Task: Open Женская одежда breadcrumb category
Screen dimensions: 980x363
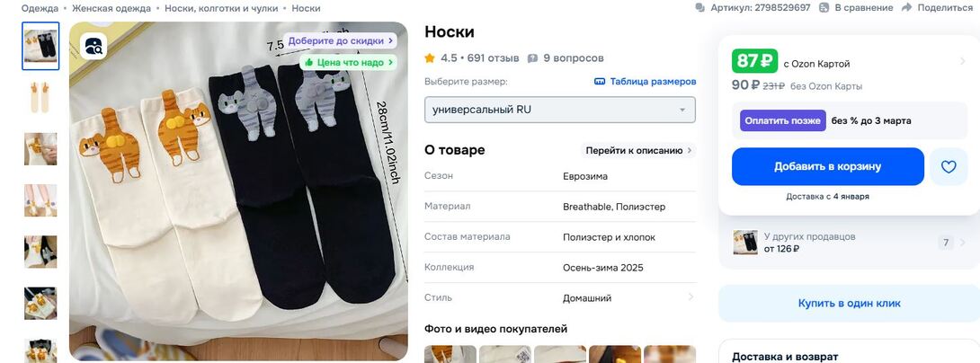Action: point(113,8)
